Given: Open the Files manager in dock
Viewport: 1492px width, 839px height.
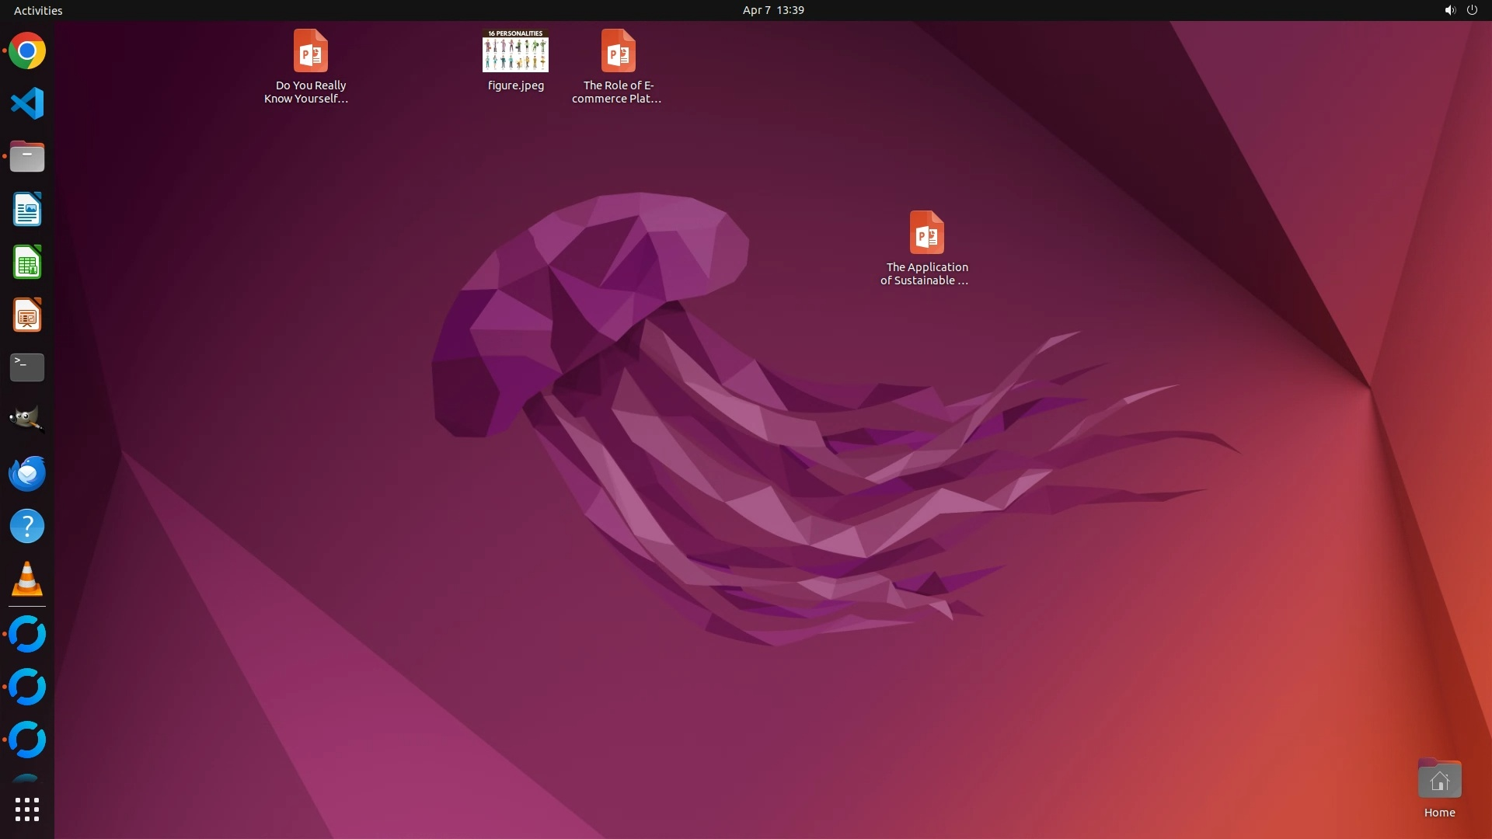Looking at the screenshot, I should pyautogui.click(x=27, y=157).
